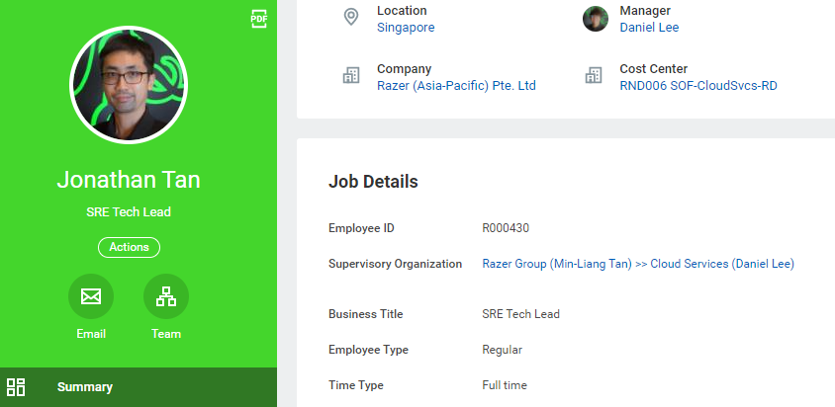This screenshot has width=835, height=407.
Task: Open the Daniel Lee manager link
Action: click(649, 28)
